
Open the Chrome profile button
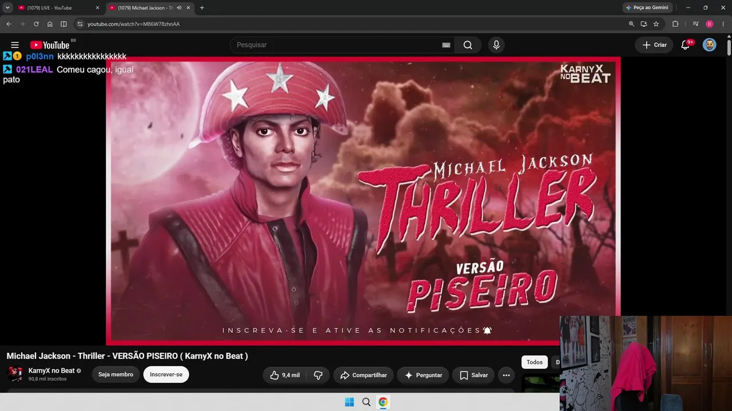tap(709, 24)
